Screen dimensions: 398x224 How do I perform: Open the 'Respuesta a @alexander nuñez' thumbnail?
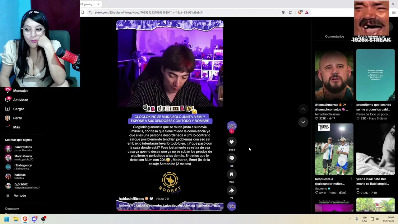(x=334, y=149)
